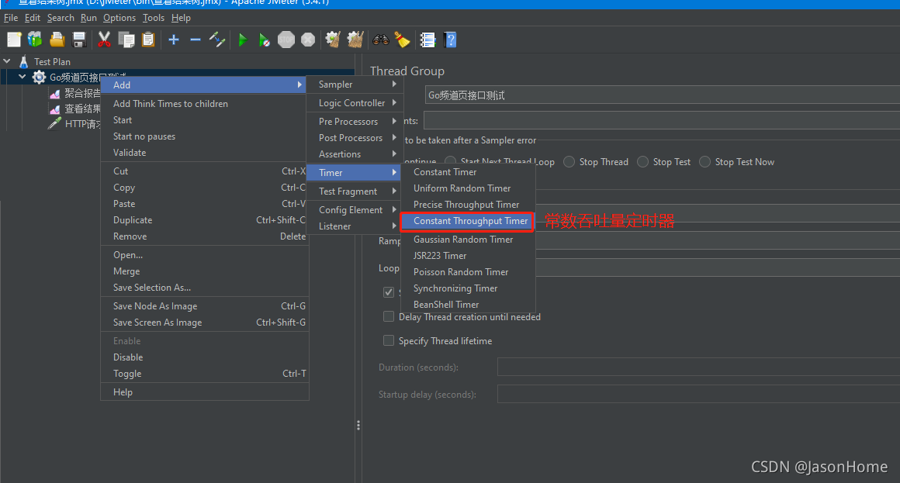
Task: Collapse the Test Plan tree node
Action: click(7, 60)
